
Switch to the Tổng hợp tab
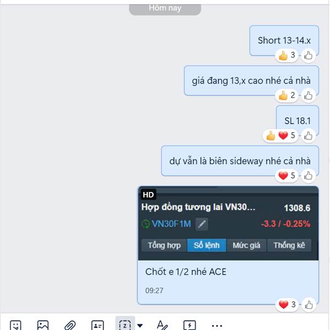pyautogui.click(x=164, y=245)
